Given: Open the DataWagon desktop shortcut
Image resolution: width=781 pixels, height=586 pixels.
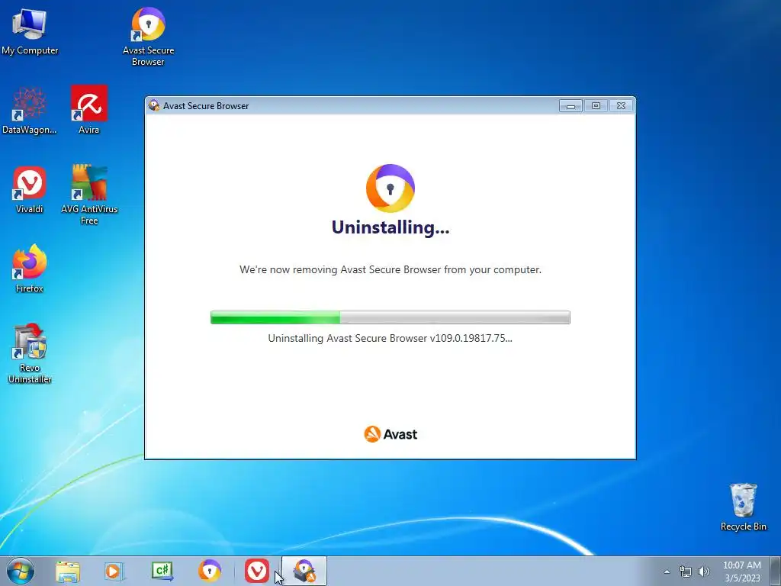Looking at the screenshot, I should coord(30,110).
